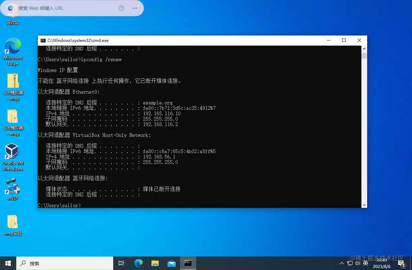Click the cmd scrollbar up arrow
The image size is (412, 270).
point(364,49)
